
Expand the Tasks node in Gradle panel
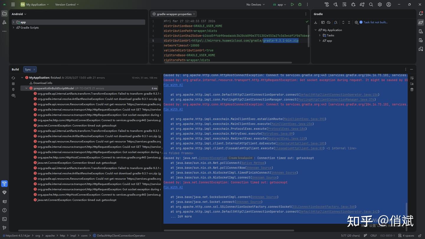(x=320, y=35)
